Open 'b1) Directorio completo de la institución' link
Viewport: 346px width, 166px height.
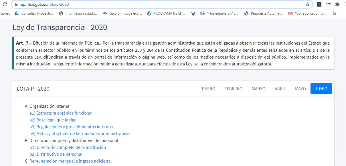pos(68,147)
